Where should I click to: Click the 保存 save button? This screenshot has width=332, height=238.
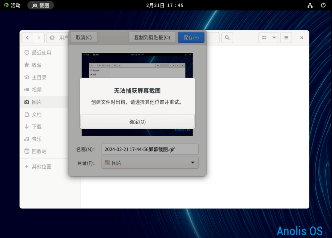coord(191,37)
